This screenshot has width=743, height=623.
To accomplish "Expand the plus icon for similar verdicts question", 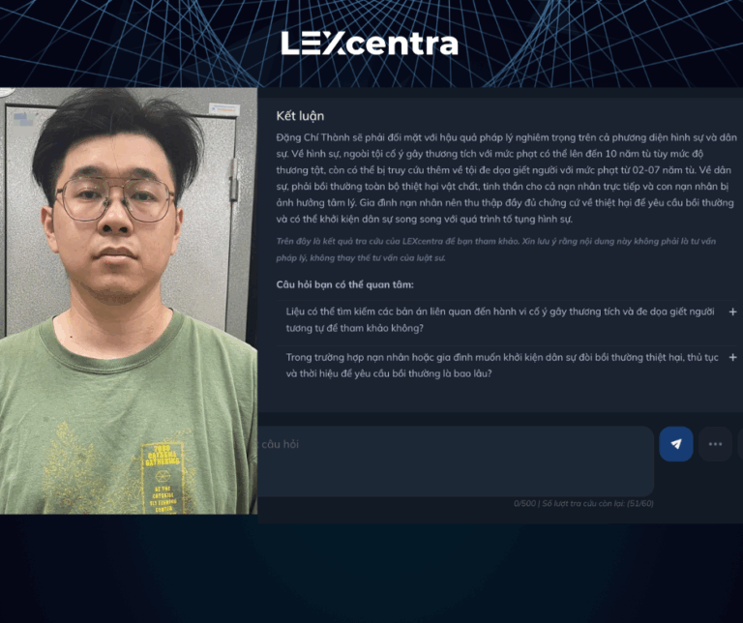I will click(x=732, y=311).
